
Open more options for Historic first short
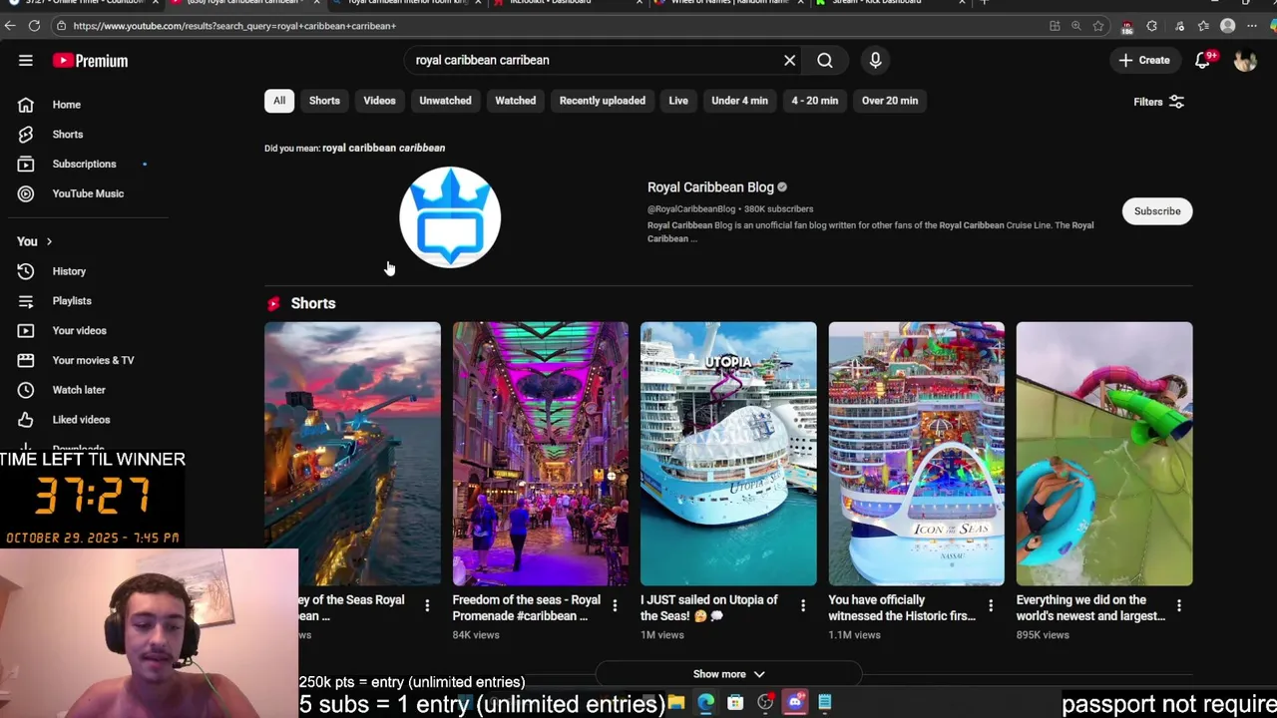point(991,605)
